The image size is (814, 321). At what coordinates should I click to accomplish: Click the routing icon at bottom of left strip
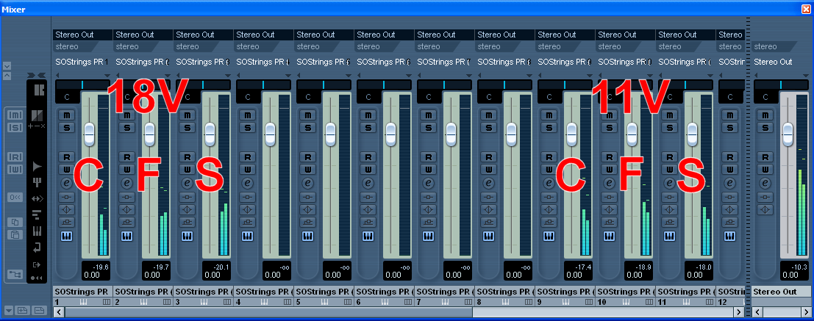[x=15, y=274]
